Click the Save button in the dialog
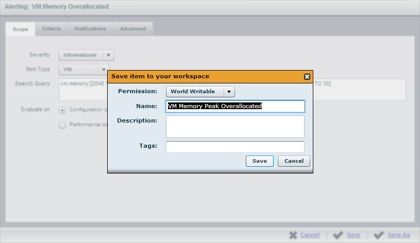420x243 pixels. [260, 161]
